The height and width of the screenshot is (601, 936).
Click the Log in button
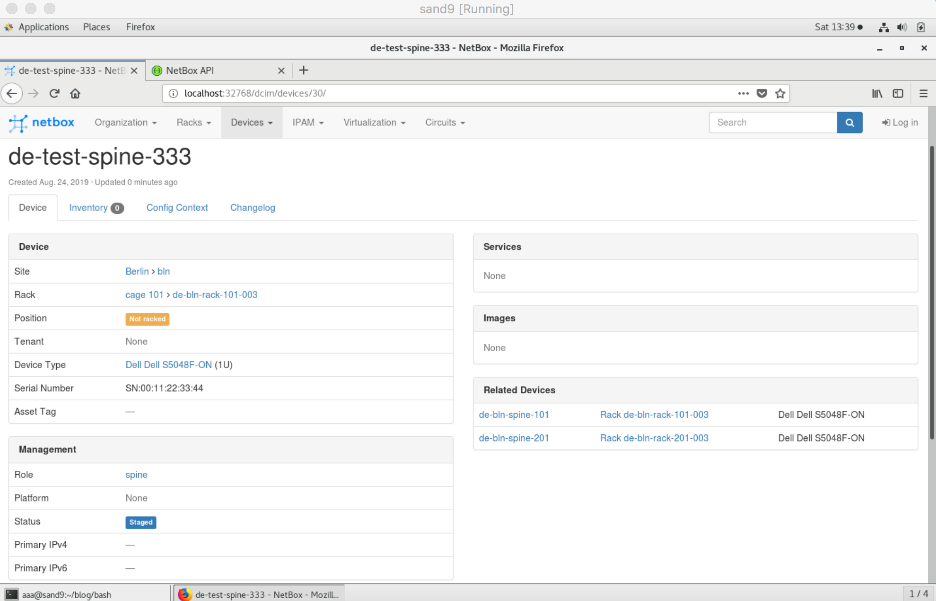pyautogui.click(x=900, y=122)
